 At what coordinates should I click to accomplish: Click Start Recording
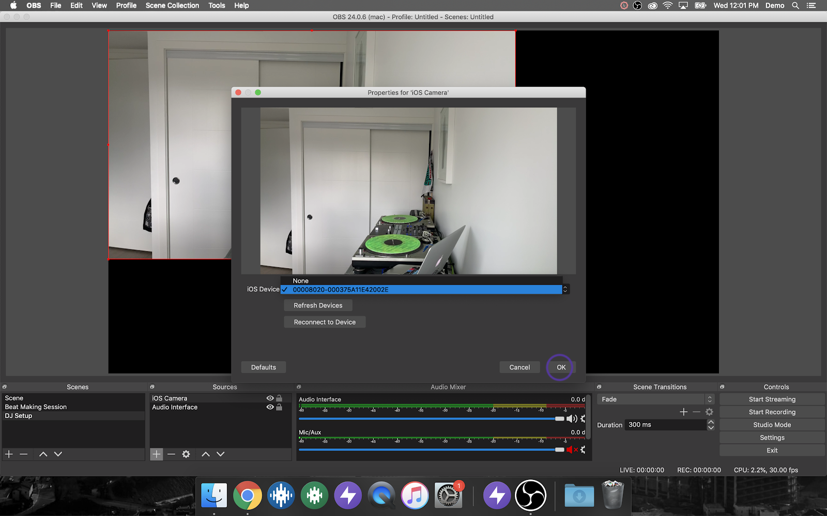(772, 412)
